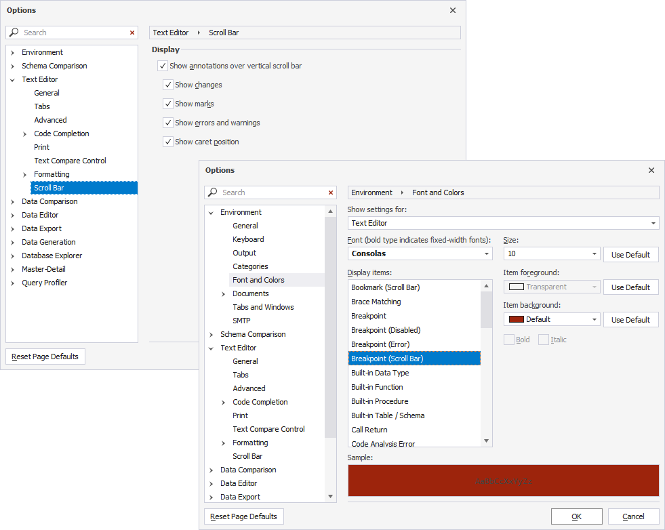Select Breakpoint (Error) in the Display items list
665x530 pixels.
coord(380,344)
